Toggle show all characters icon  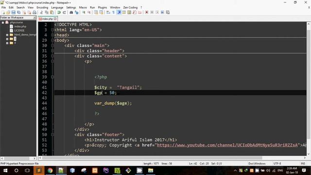click(x=113, y=12)
